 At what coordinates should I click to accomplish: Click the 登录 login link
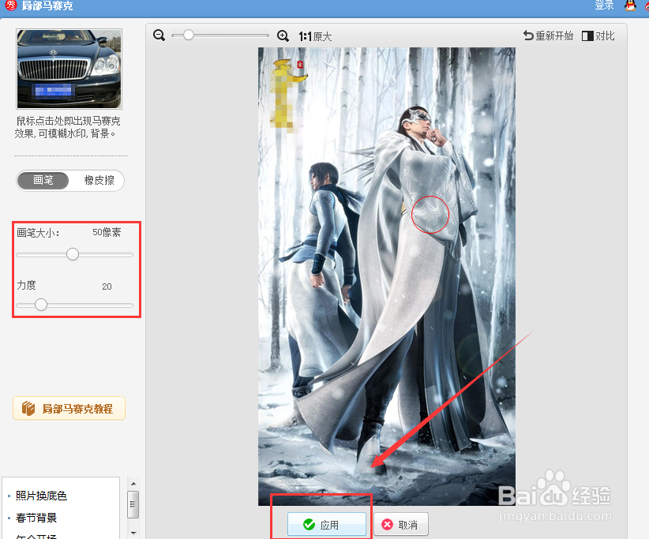click(x=604, y=6)
